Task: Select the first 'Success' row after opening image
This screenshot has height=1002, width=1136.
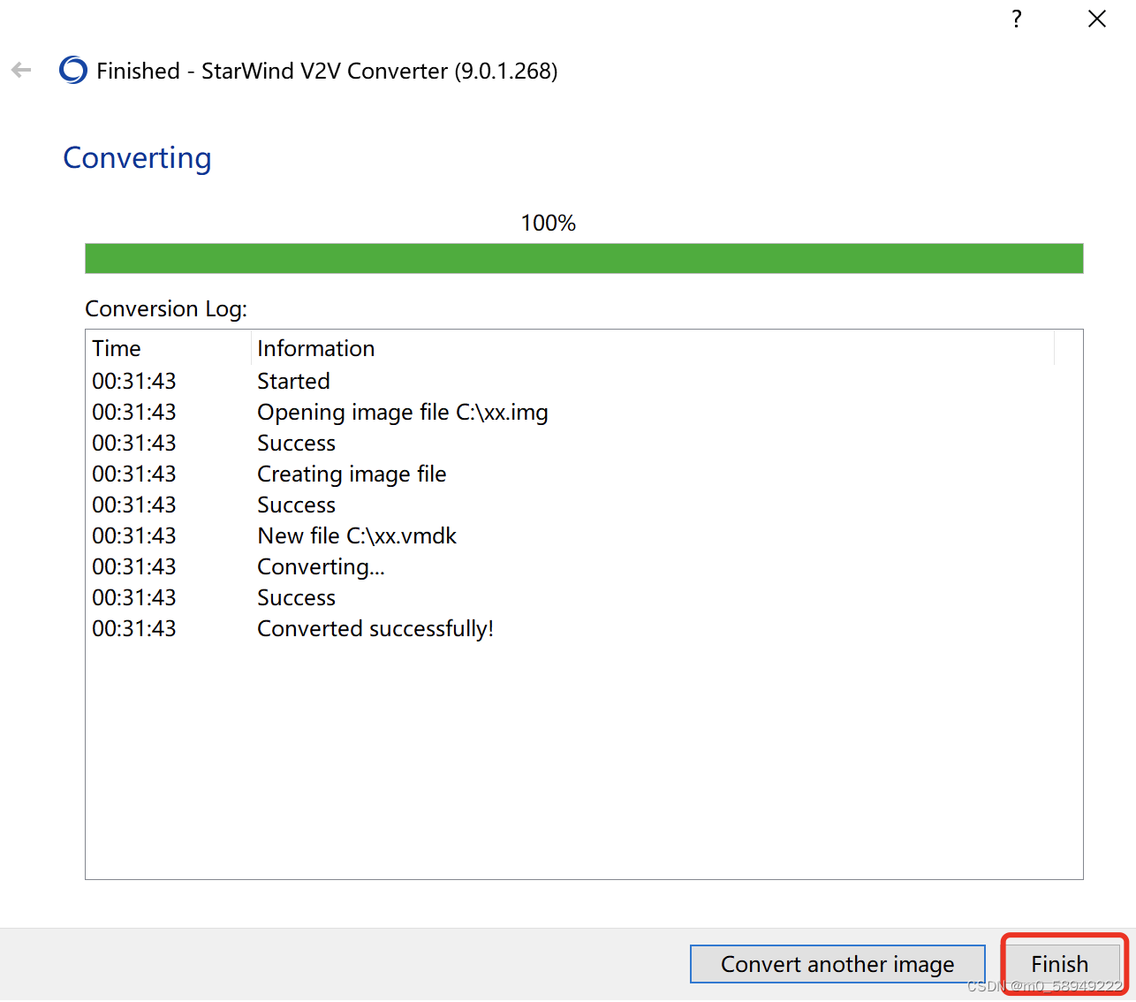Action: click(584, 443)
